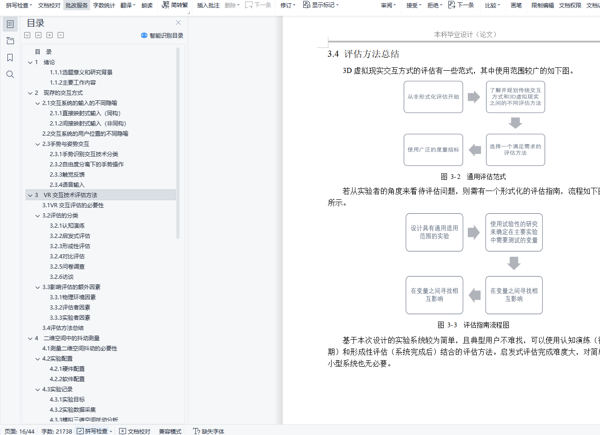Collapse chapter 3 VR 交互技术评估方法
The image size is (600, 435).
pos(30,195)
